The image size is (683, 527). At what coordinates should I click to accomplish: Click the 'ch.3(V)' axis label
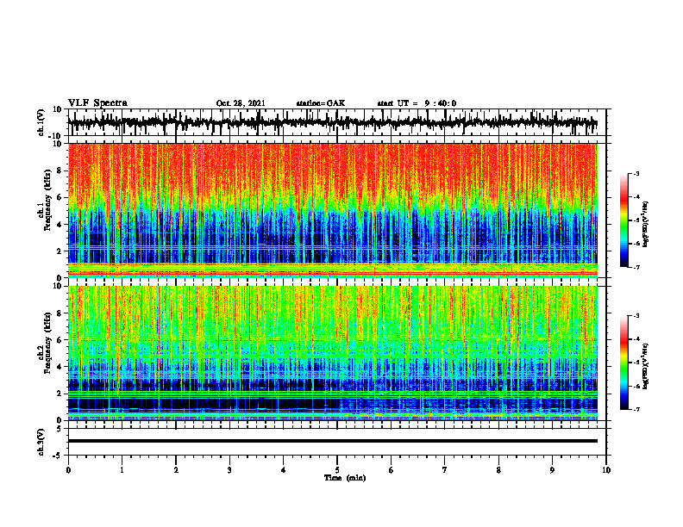click(41, 442)
